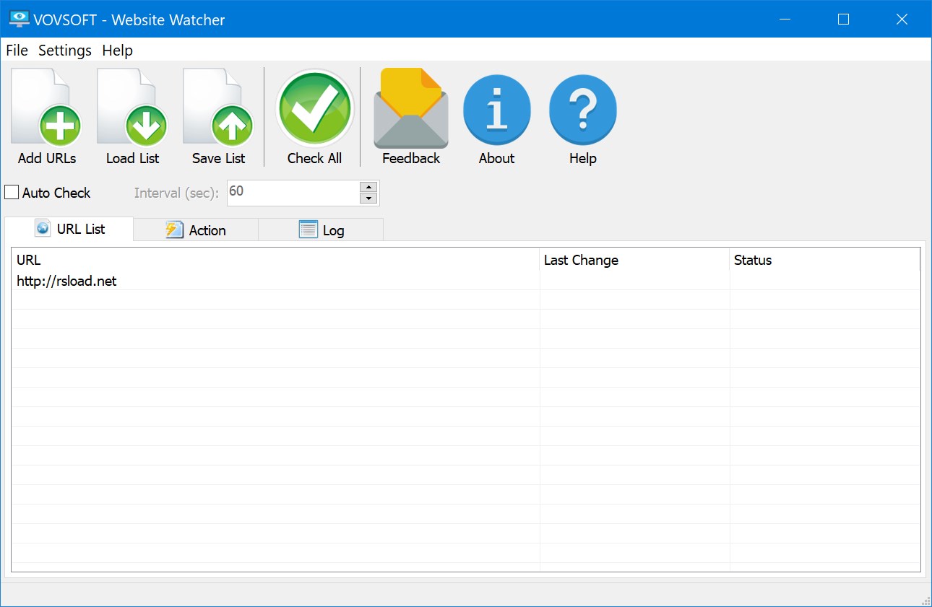Click the Auto Check label
The width and height of the screenshot is (932, 607).
56,193
